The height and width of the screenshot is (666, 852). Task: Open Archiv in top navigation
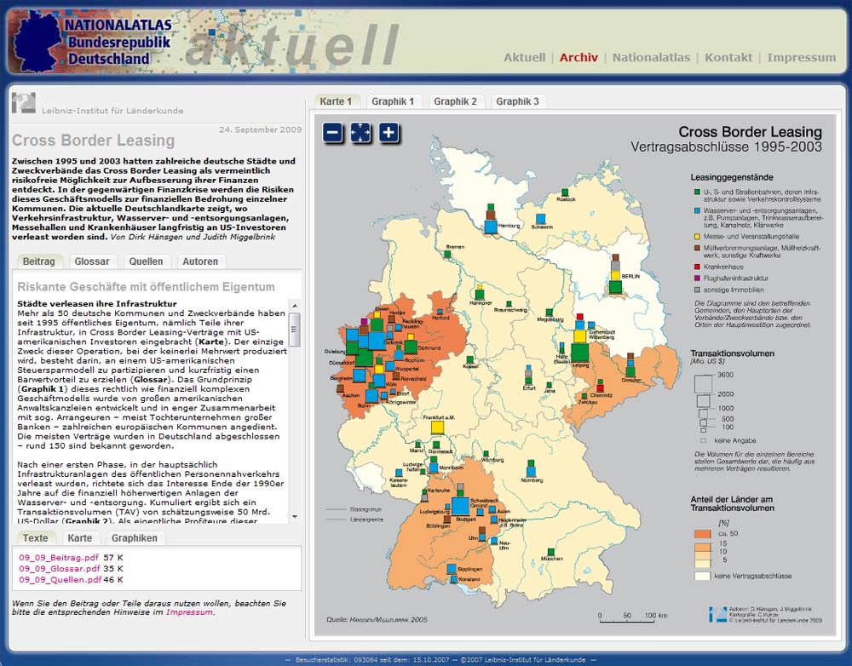579,58
